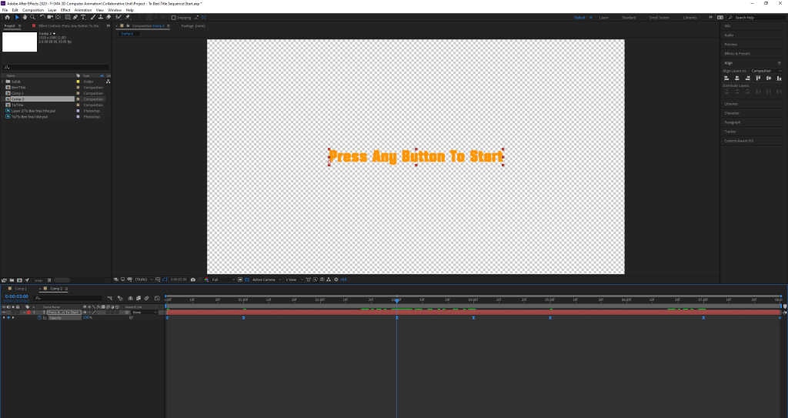Image resolution: width=788 pixels, height=418 pixels.
Task: Create a new folder in Project panel
Action: (12, 280)
